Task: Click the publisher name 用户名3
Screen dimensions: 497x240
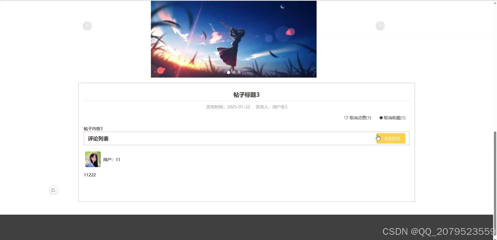Action: click(280, 107)
